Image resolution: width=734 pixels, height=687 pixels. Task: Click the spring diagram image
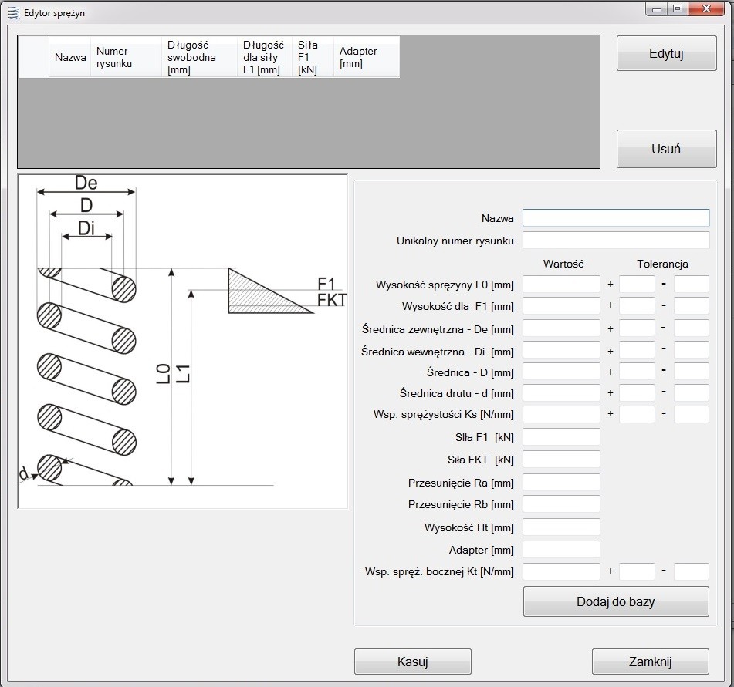coord(182,342)
